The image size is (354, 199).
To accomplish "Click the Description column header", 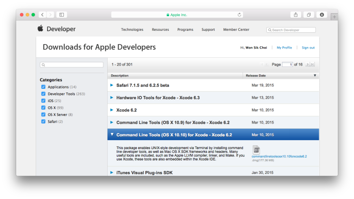I will click(175, 76).
